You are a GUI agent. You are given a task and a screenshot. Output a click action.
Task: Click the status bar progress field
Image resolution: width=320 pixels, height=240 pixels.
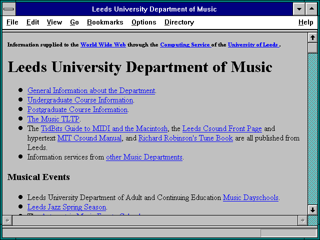pos(288,233)
